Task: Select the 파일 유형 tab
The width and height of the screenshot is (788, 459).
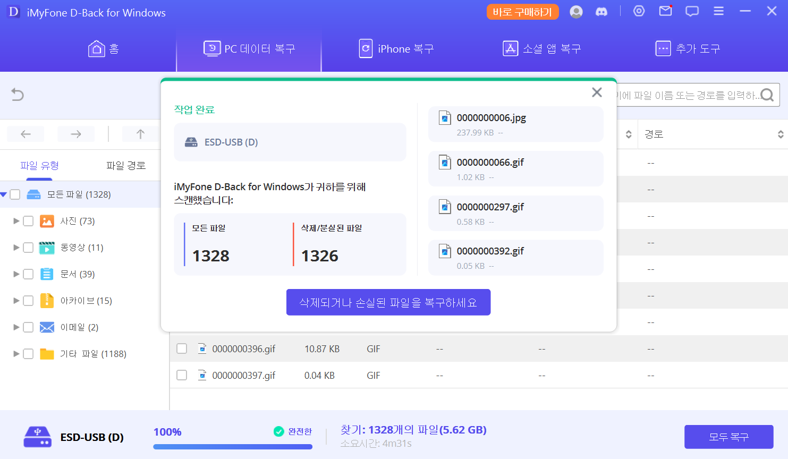Action: tap(39, 165)
